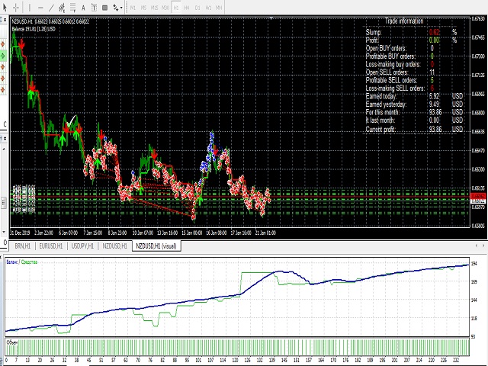Click the left panel scroll-down arrow

click(4, 232)
